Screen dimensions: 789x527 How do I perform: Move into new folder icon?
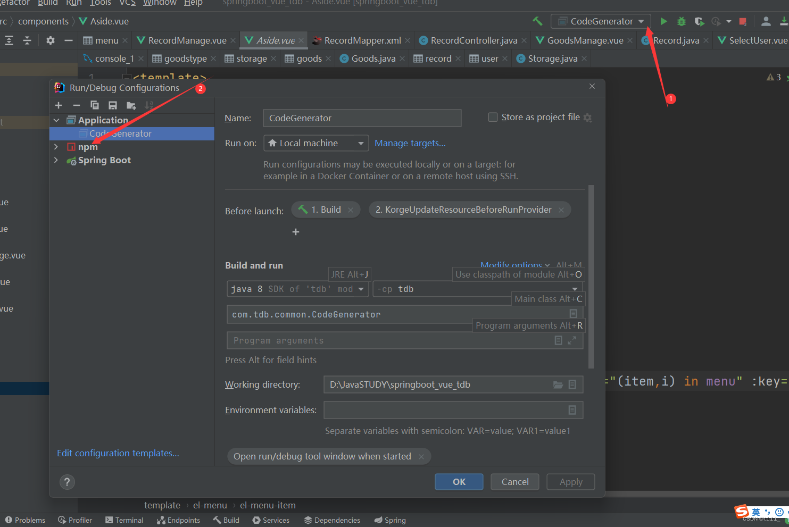(x=131, y=105)
